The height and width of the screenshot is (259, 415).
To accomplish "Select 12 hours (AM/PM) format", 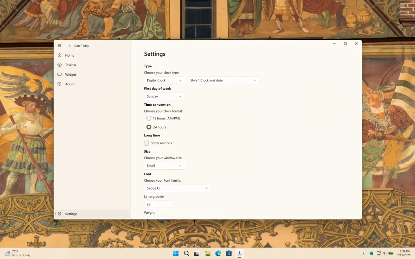I will 163,118.
